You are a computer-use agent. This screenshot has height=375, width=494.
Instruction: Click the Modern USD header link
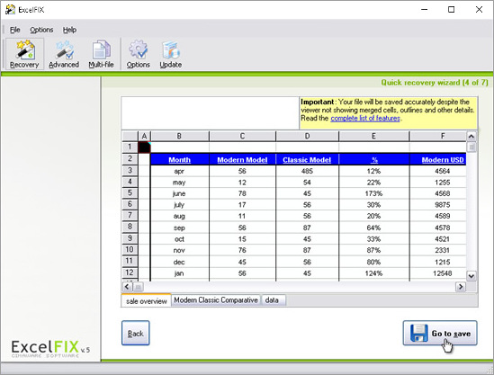pos(443,160)
